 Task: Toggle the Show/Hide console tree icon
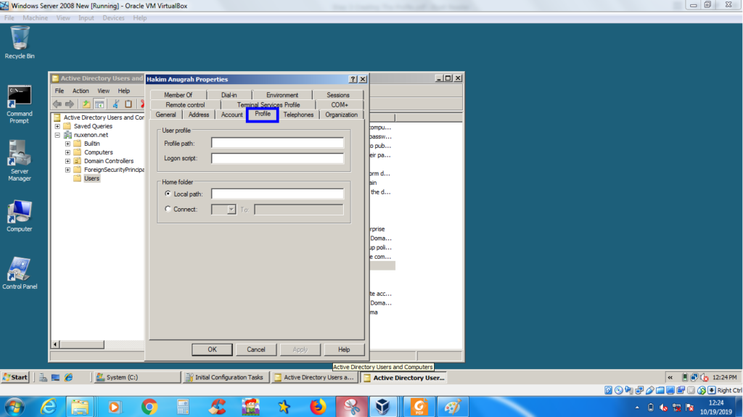[x=99, y=104]
